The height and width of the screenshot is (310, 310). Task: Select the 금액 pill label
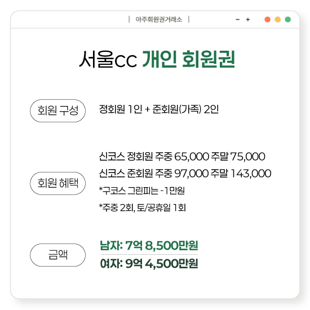[57, 255]
